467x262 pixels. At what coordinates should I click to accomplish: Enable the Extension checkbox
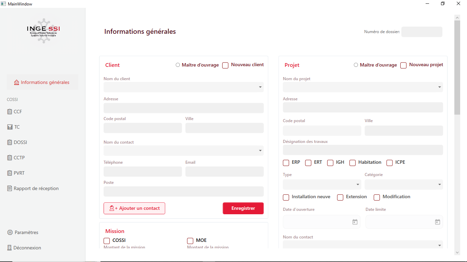click(x=340, y=197)
